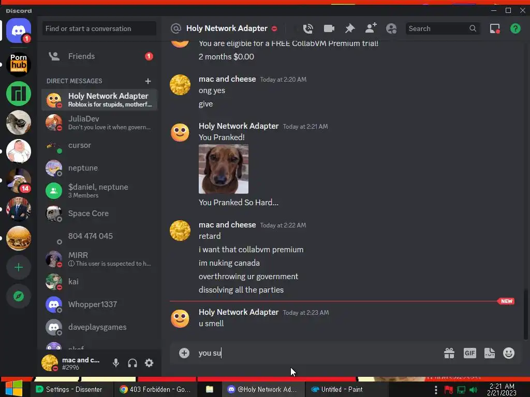Open pinned messages pin icon

click(350, 29)
